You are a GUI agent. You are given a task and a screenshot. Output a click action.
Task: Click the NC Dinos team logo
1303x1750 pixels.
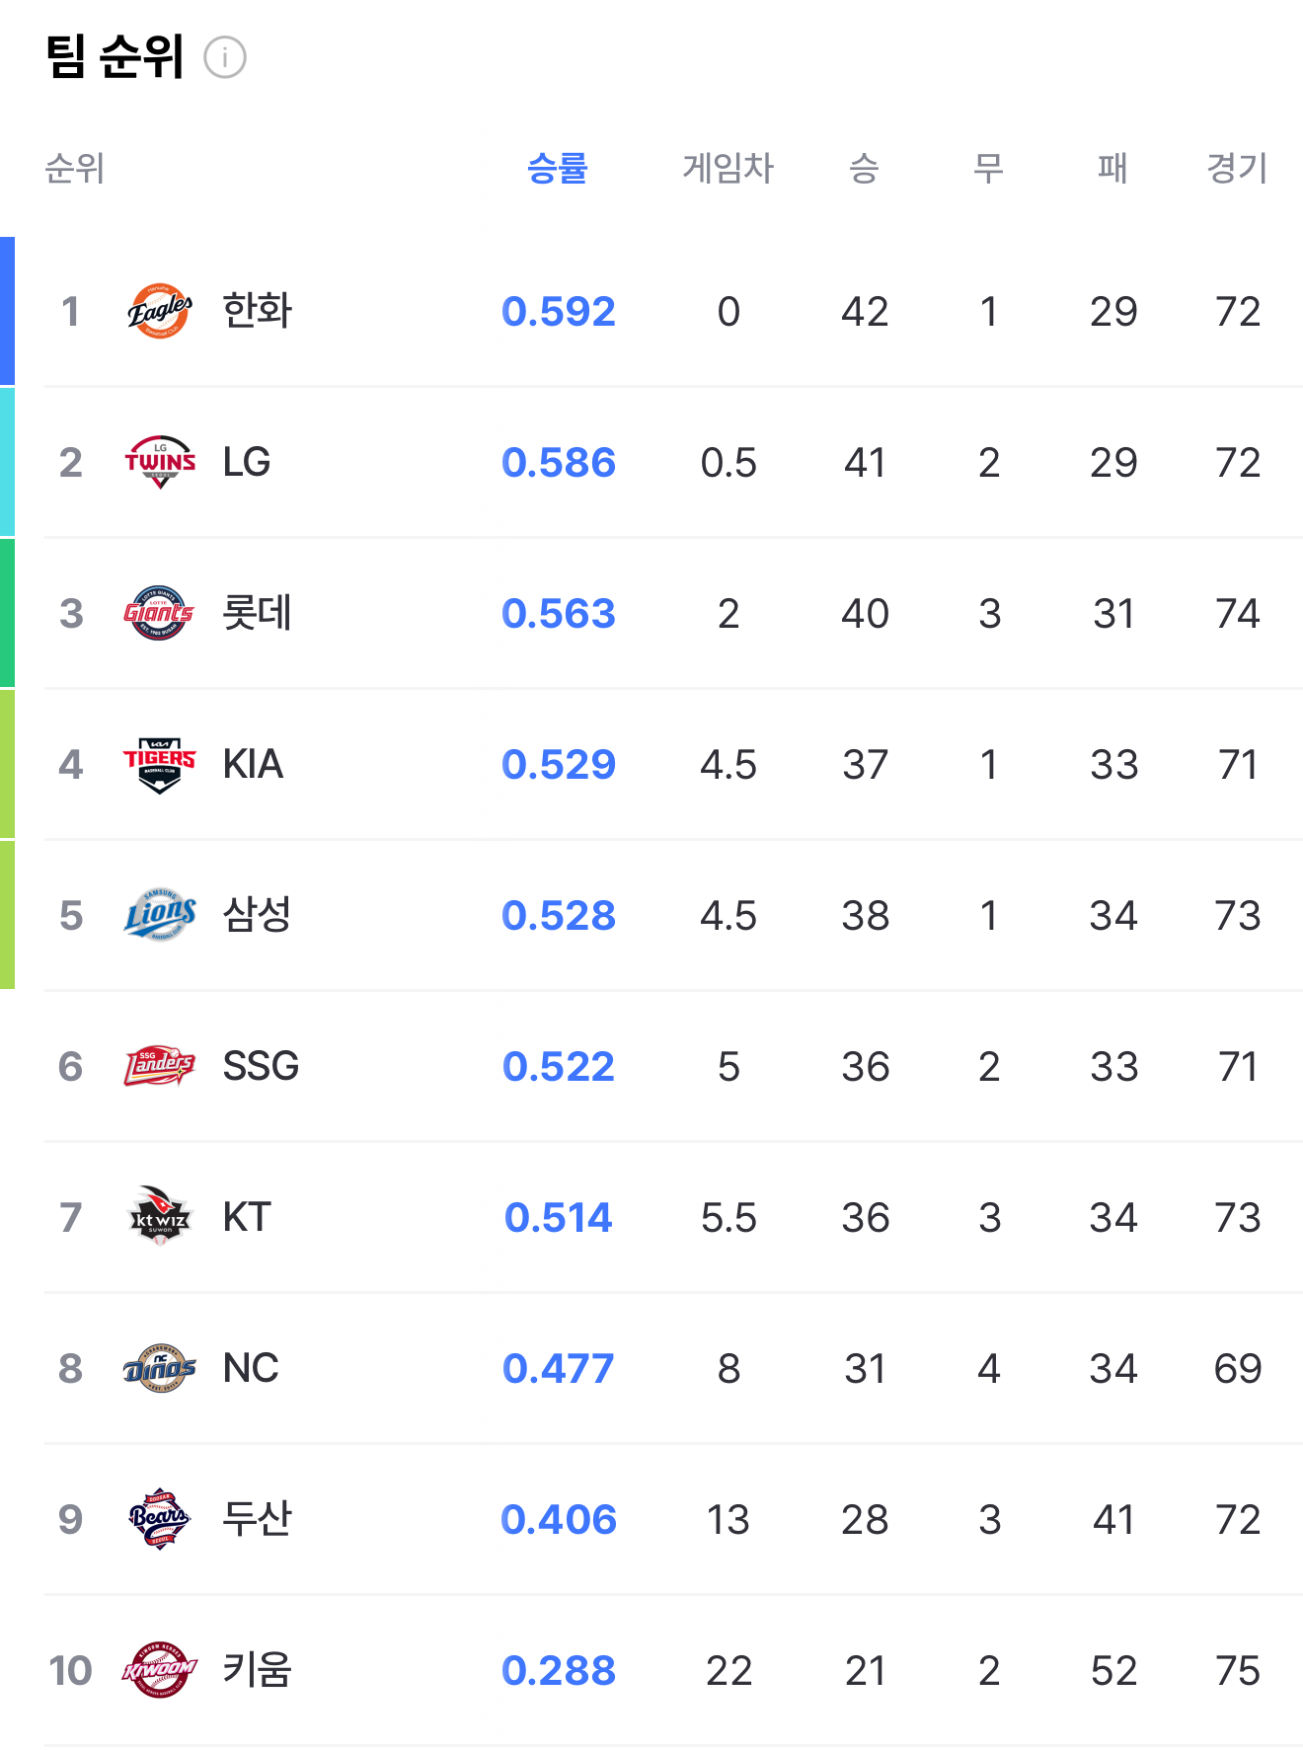(160, 1368)
